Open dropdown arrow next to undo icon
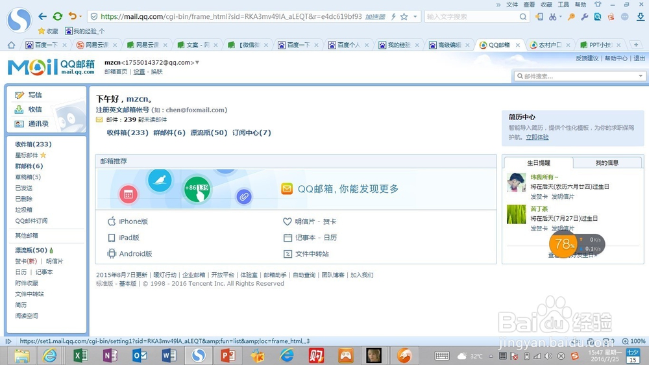The image size is (649, 365). coord(80,17)
